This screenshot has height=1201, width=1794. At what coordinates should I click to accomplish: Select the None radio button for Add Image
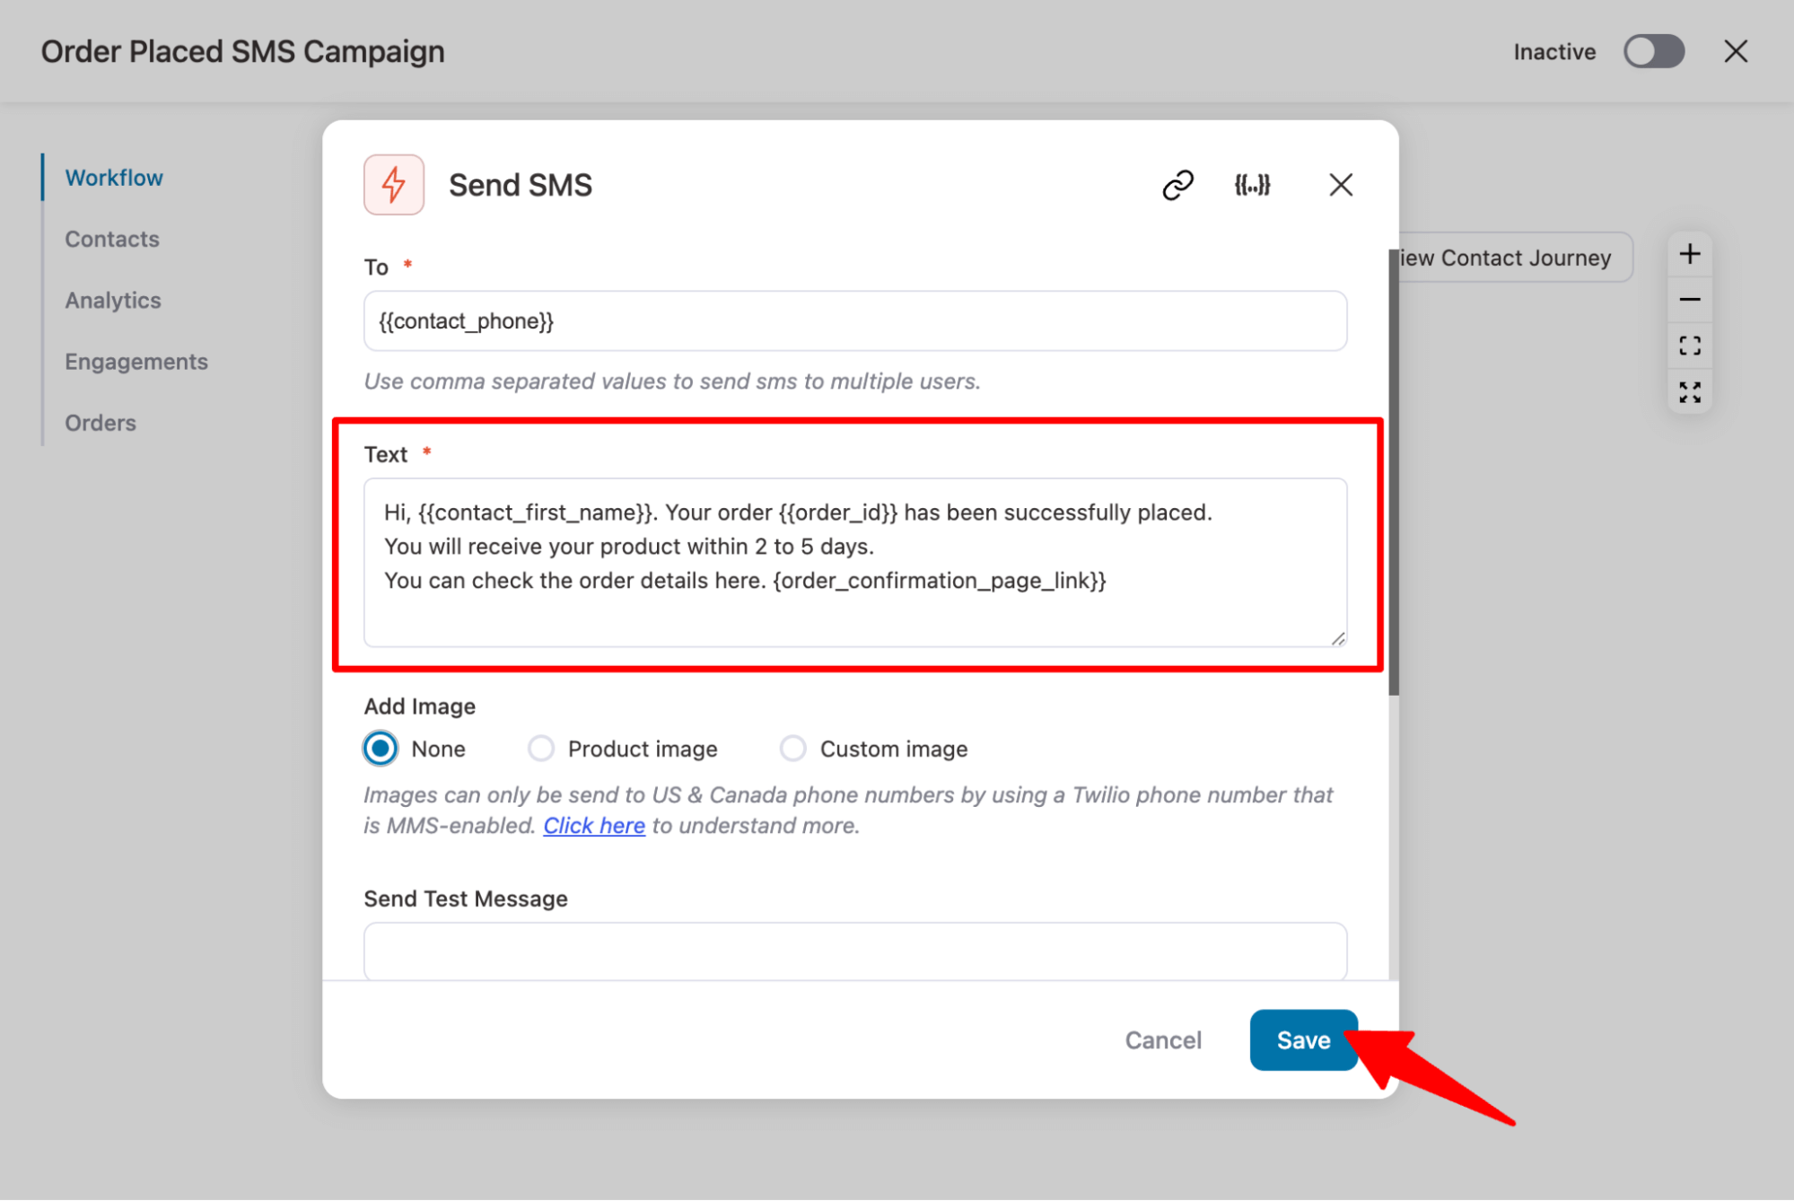point(381,748)
